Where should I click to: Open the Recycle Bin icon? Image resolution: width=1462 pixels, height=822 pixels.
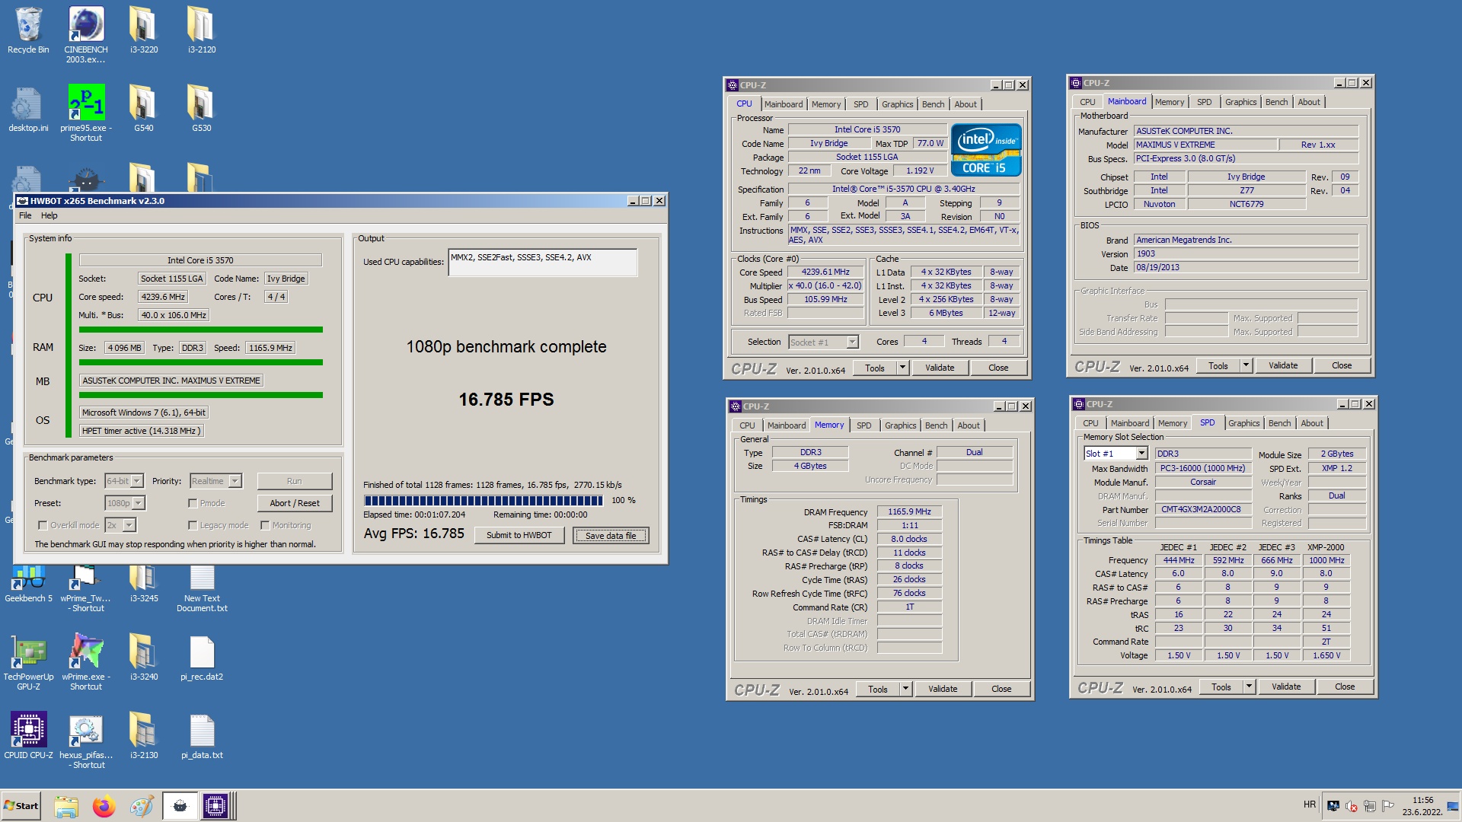28,30
